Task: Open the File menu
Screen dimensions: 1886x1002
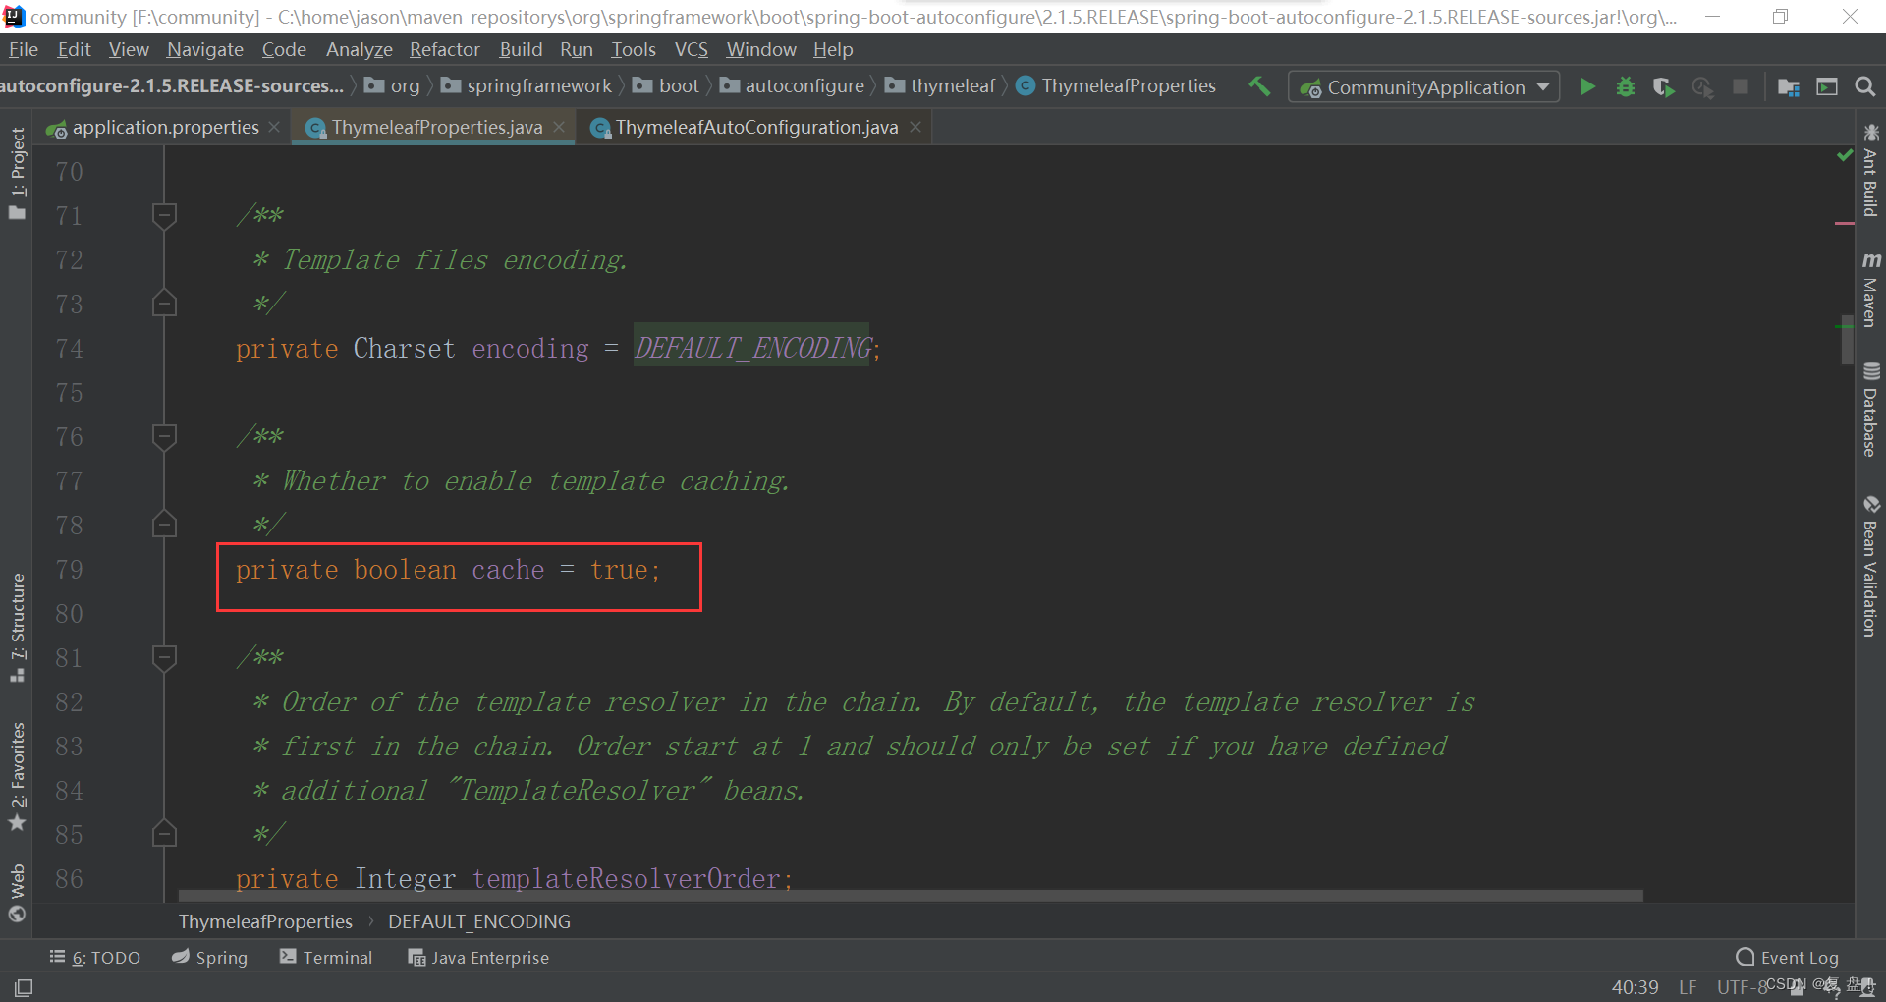Action: click(x=23, y=49)
